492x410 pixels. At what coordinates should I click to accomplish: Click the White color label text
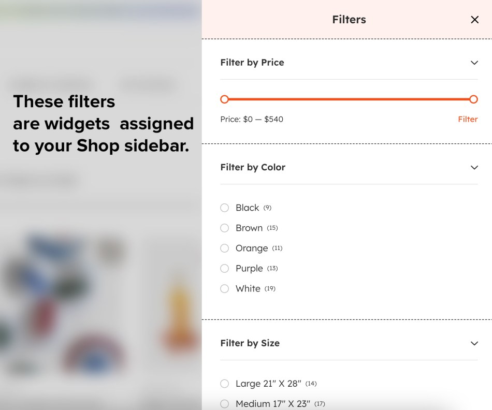248,288
